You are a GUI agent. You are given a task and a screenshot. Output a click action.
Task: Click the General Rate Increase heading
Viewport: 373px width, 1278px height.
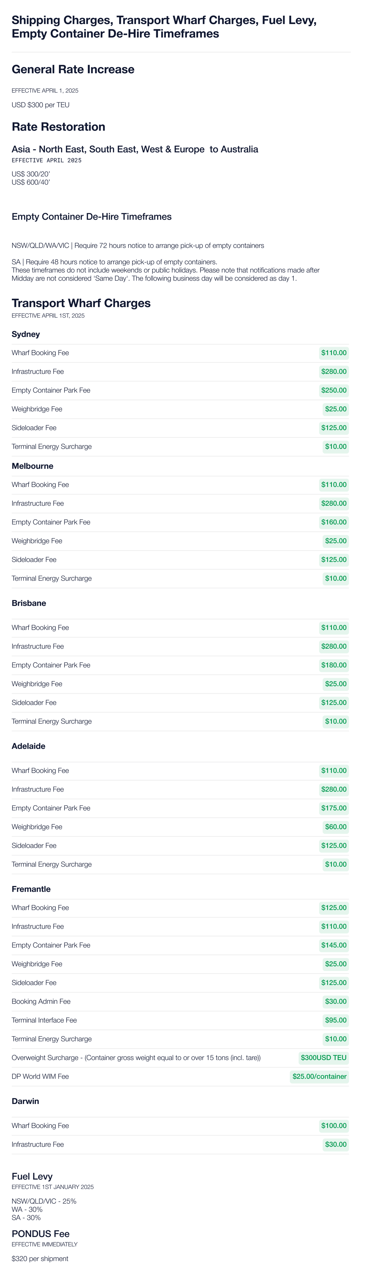tap(73, 69)
